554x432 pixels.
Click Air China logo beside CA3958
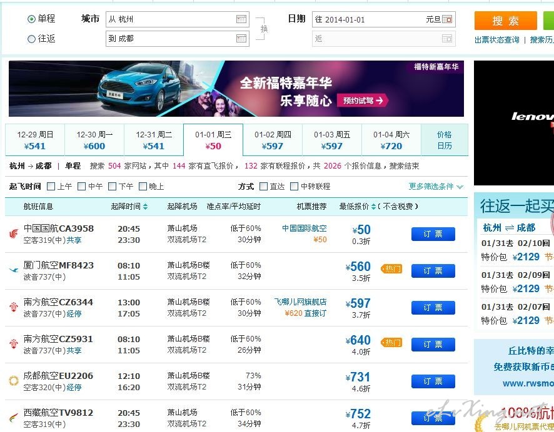(14, 234)
